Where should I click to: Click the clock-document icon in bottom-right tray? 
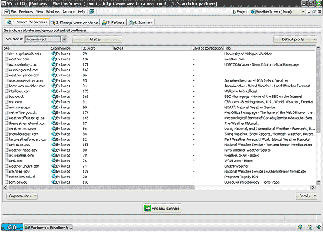tap(309, 227)
